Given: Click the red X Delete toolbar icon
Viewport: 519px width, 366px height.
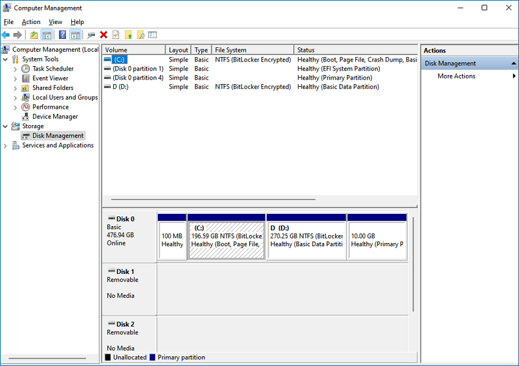Looking at the screenshot, I should [104, 35].
